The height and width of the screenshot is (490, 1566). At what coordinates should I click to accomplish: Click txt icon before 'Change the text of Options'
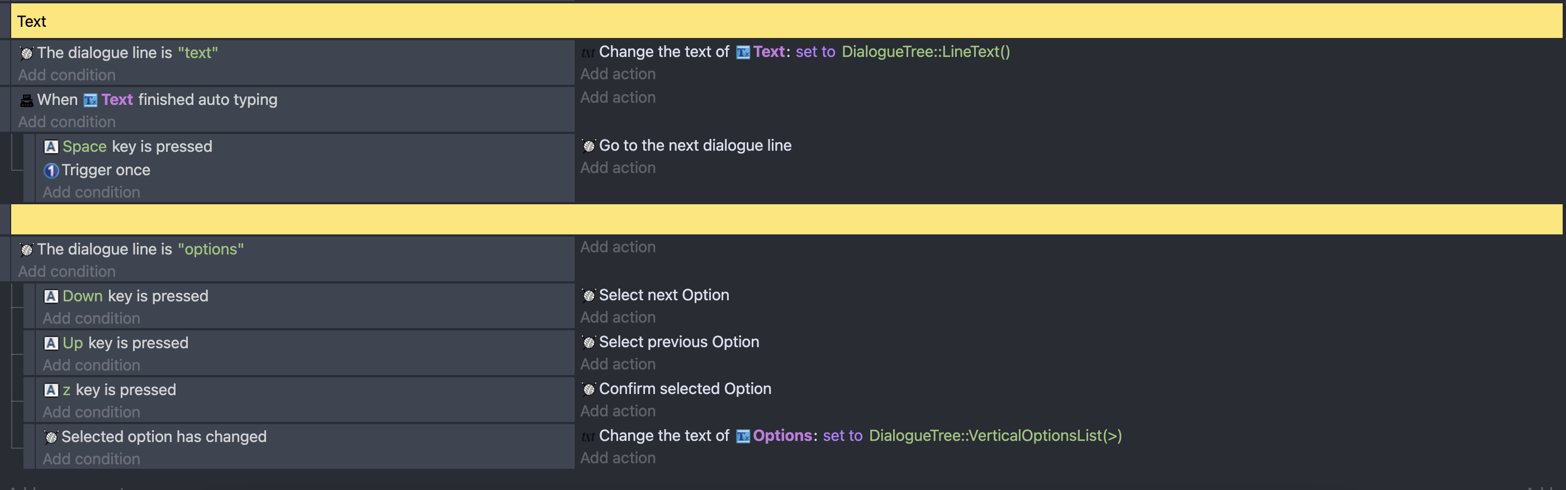coord(588,436)
